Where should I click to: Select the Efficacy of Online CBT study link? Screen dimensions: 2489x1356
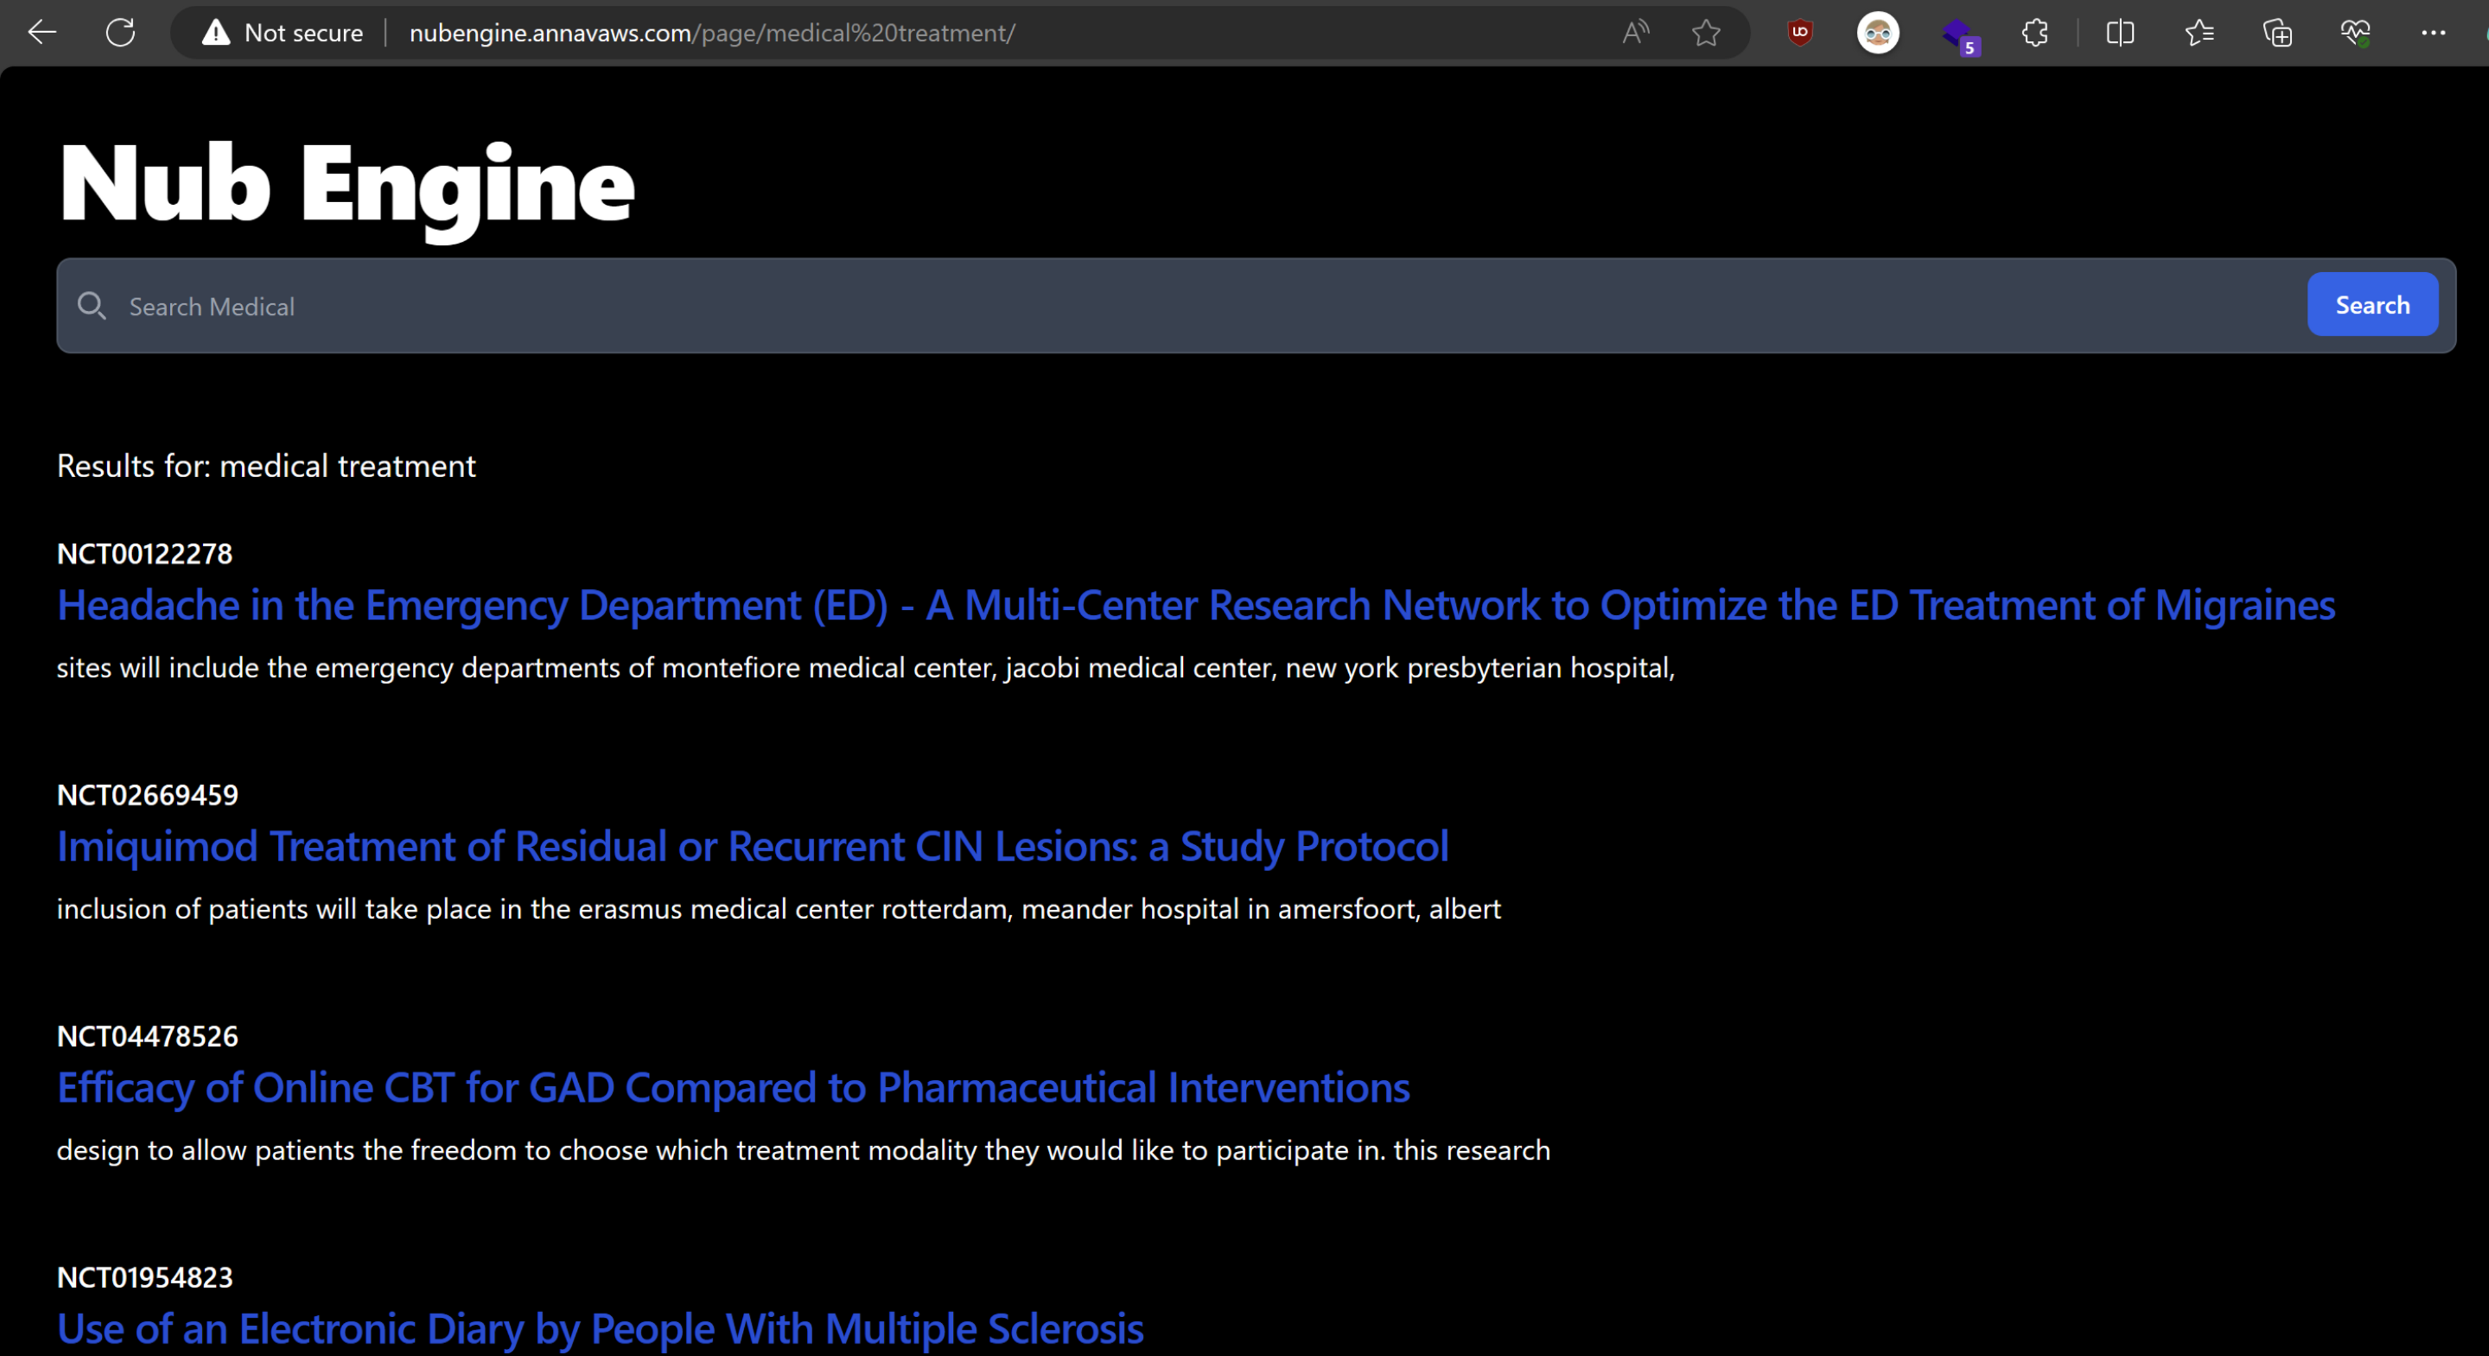(733, 1087)
